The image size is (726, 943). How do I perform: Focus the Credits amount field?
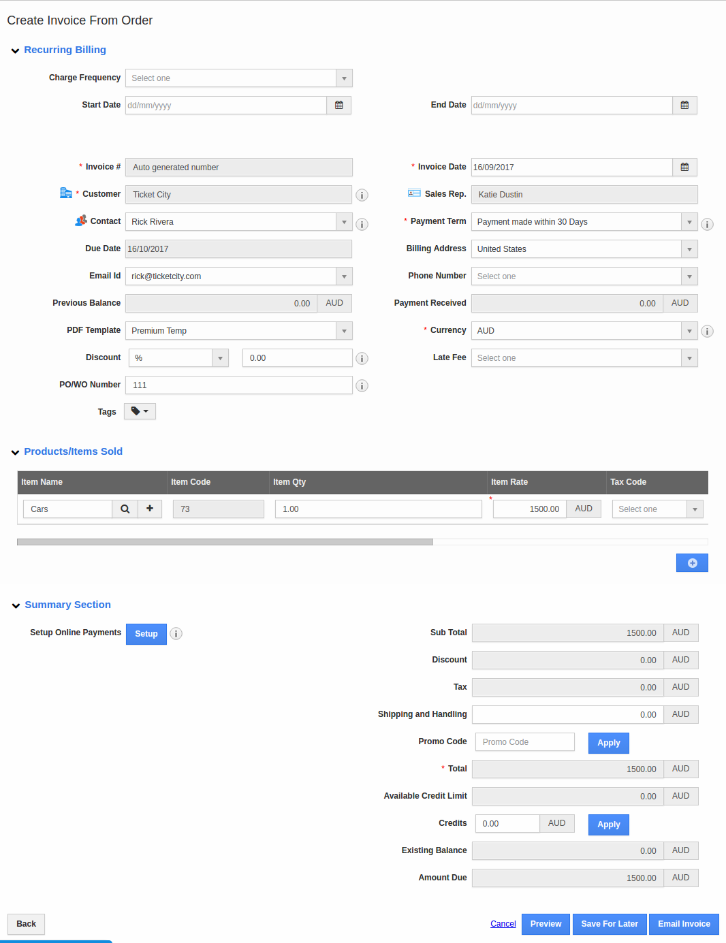(x=507, y=824)
